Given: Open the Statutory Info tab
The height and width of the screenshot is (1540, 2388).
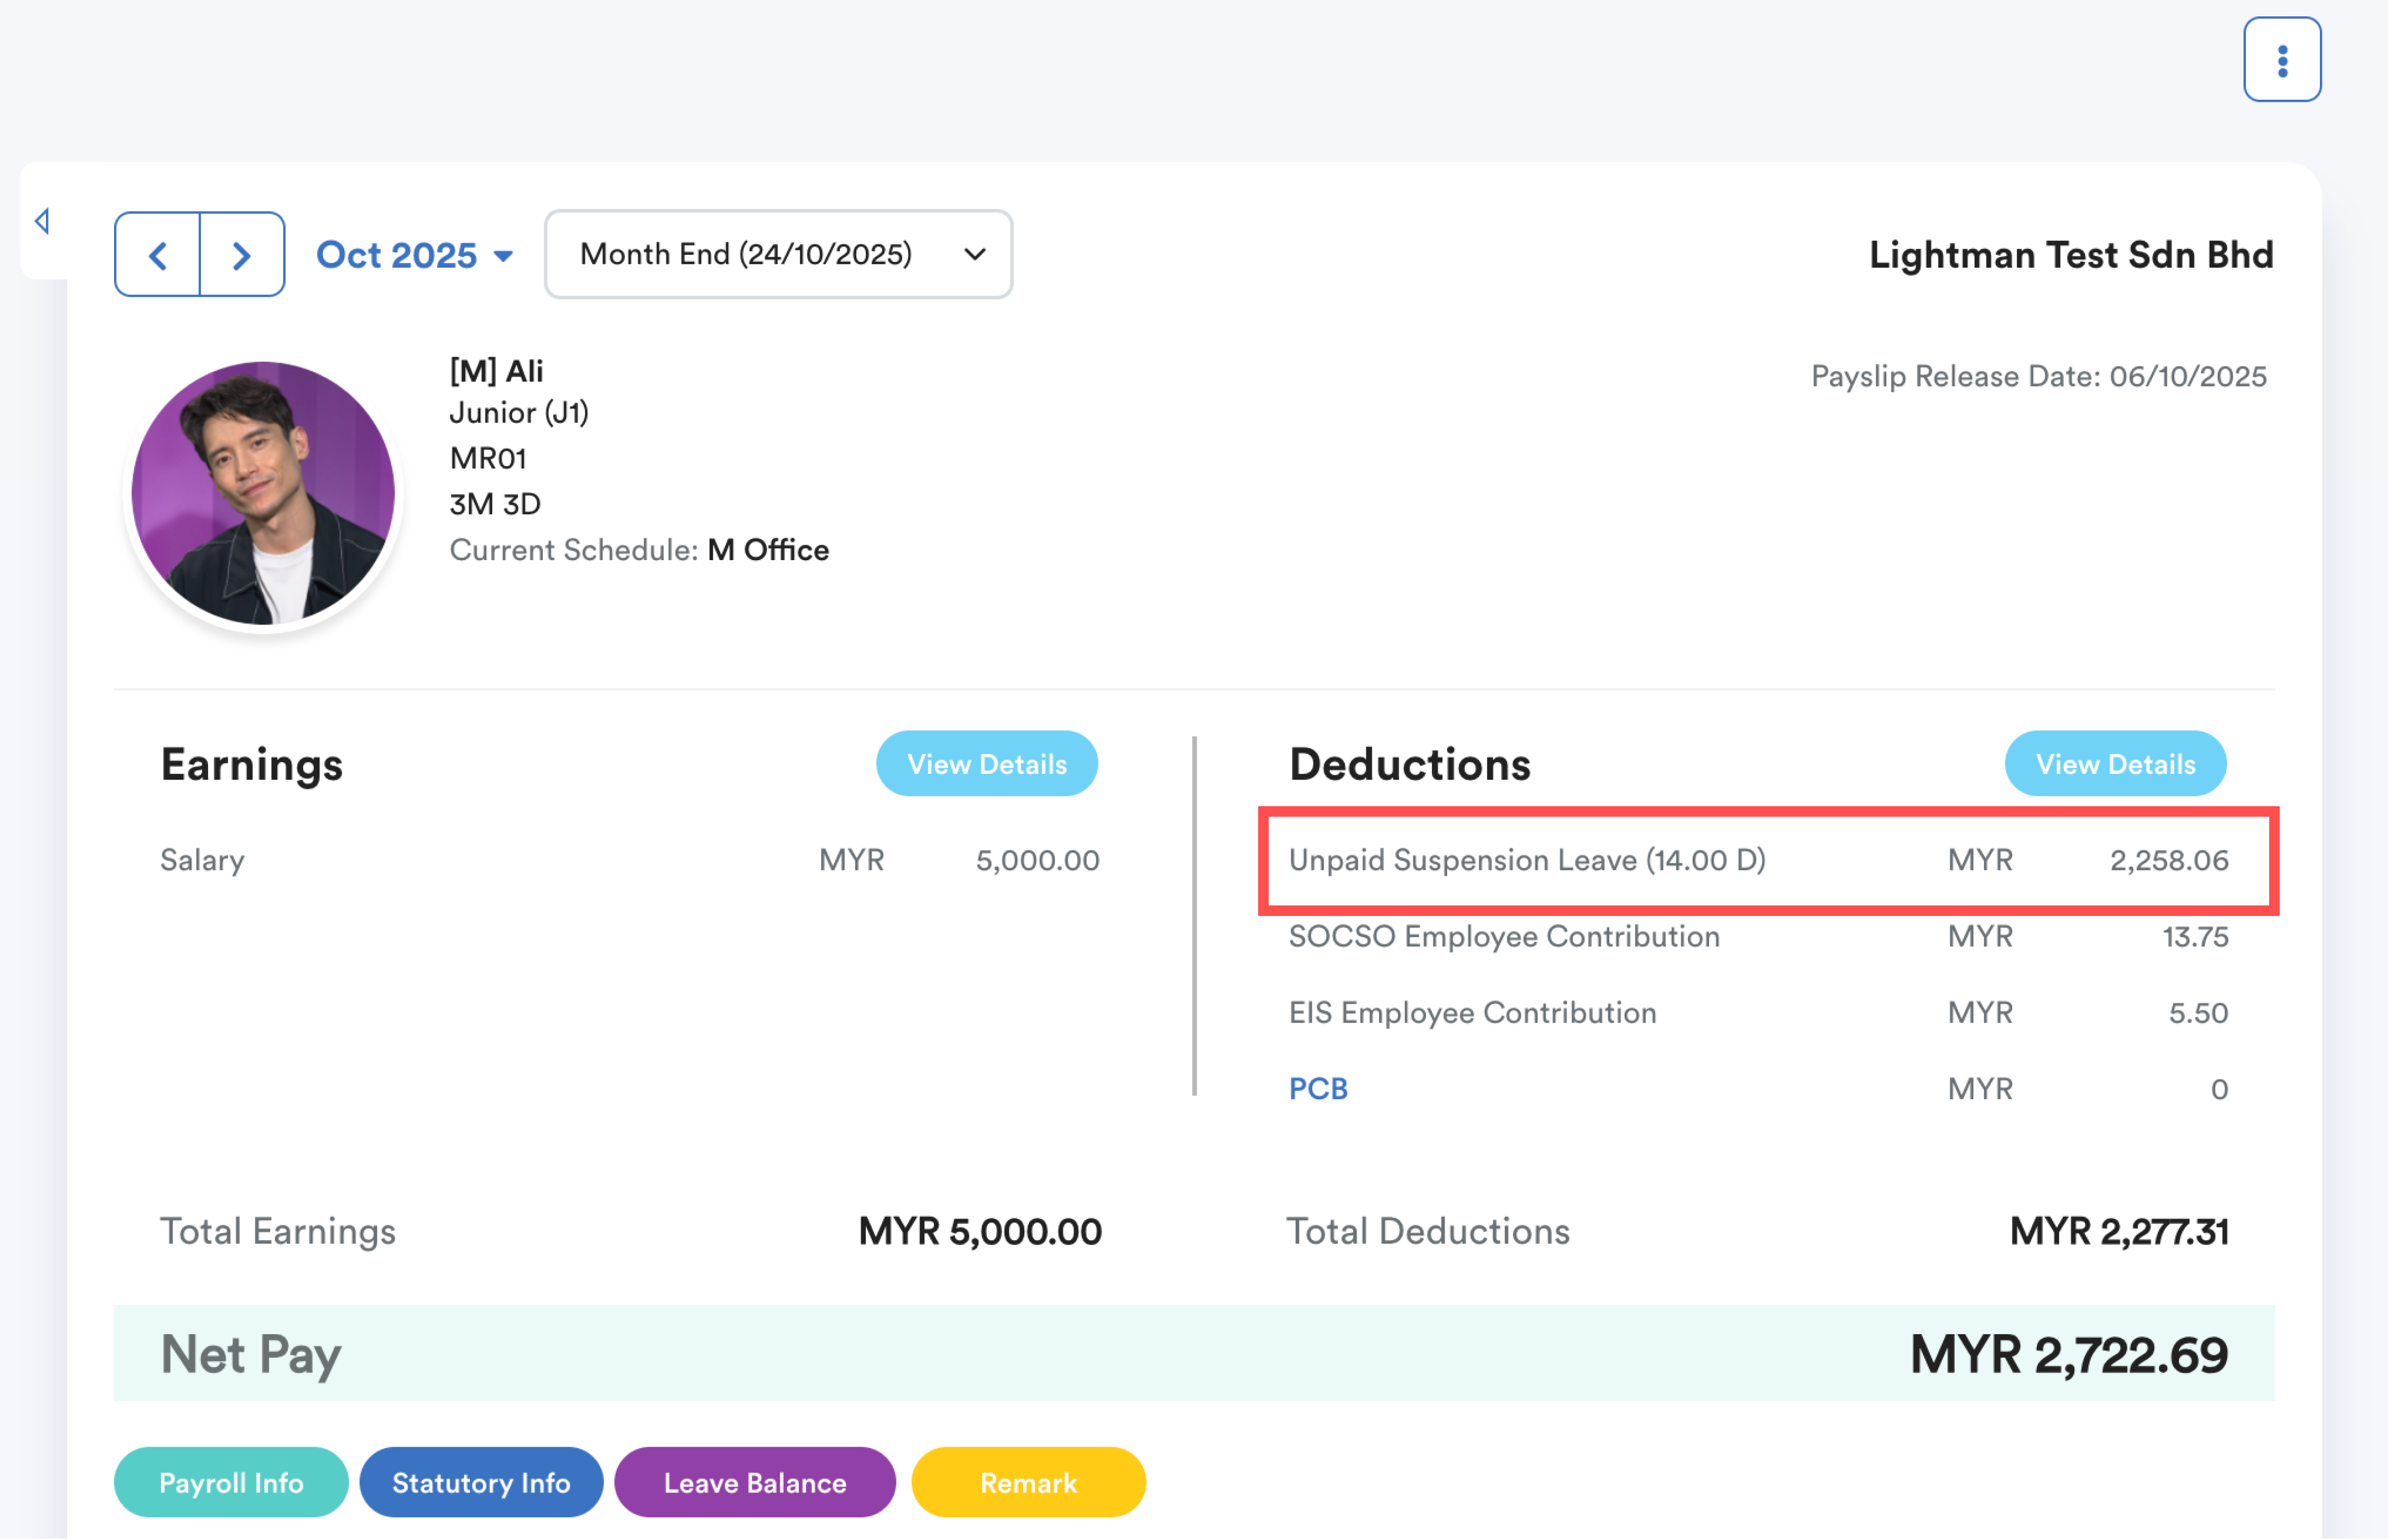Looking at the screenshot, I should click(481, 1482).
